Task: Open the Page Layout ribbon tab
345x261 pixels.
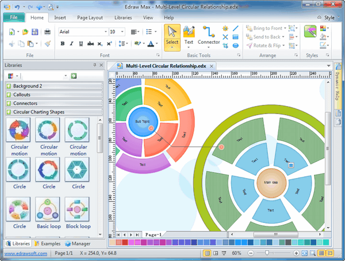Action: (x=89, y=17)
